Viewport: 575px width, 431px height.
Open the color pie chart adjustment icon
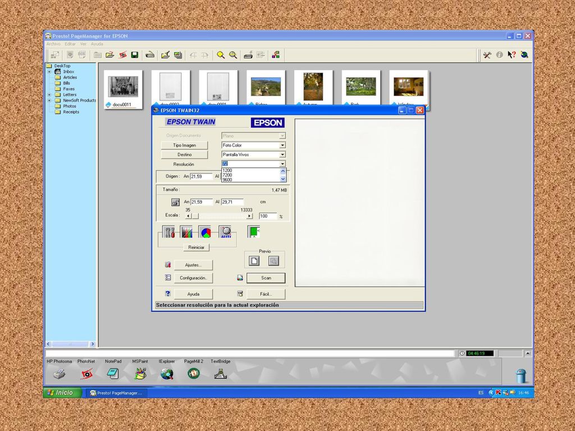click(206, 232)
